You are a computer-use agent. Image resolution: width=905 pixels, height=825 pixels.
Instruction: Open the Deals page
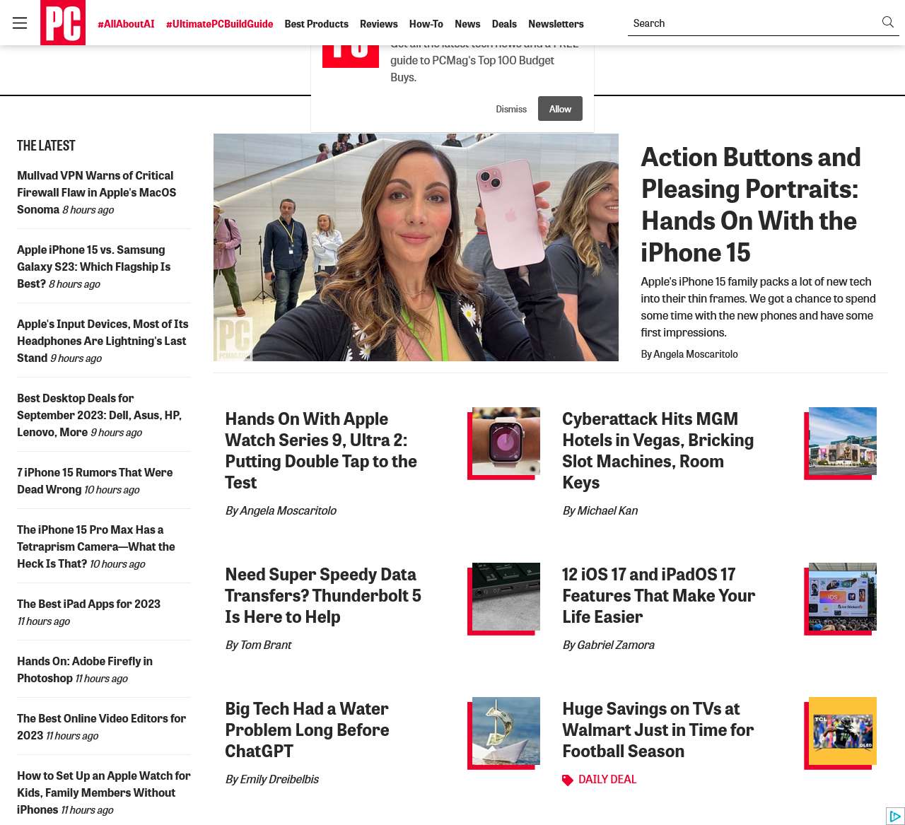[x=504, y=24]
